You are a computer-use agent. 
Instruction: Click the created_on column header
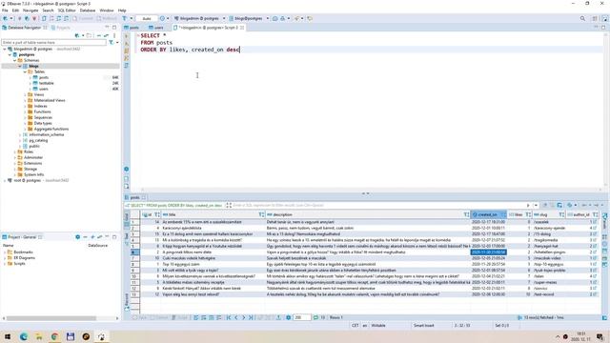tap(488, 214)
